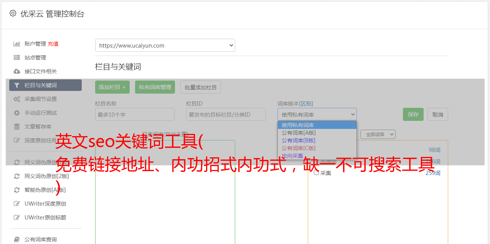This screenshot has height=244, width=490.
Task: Open UWriter原创标题
Action: [45, 218]
